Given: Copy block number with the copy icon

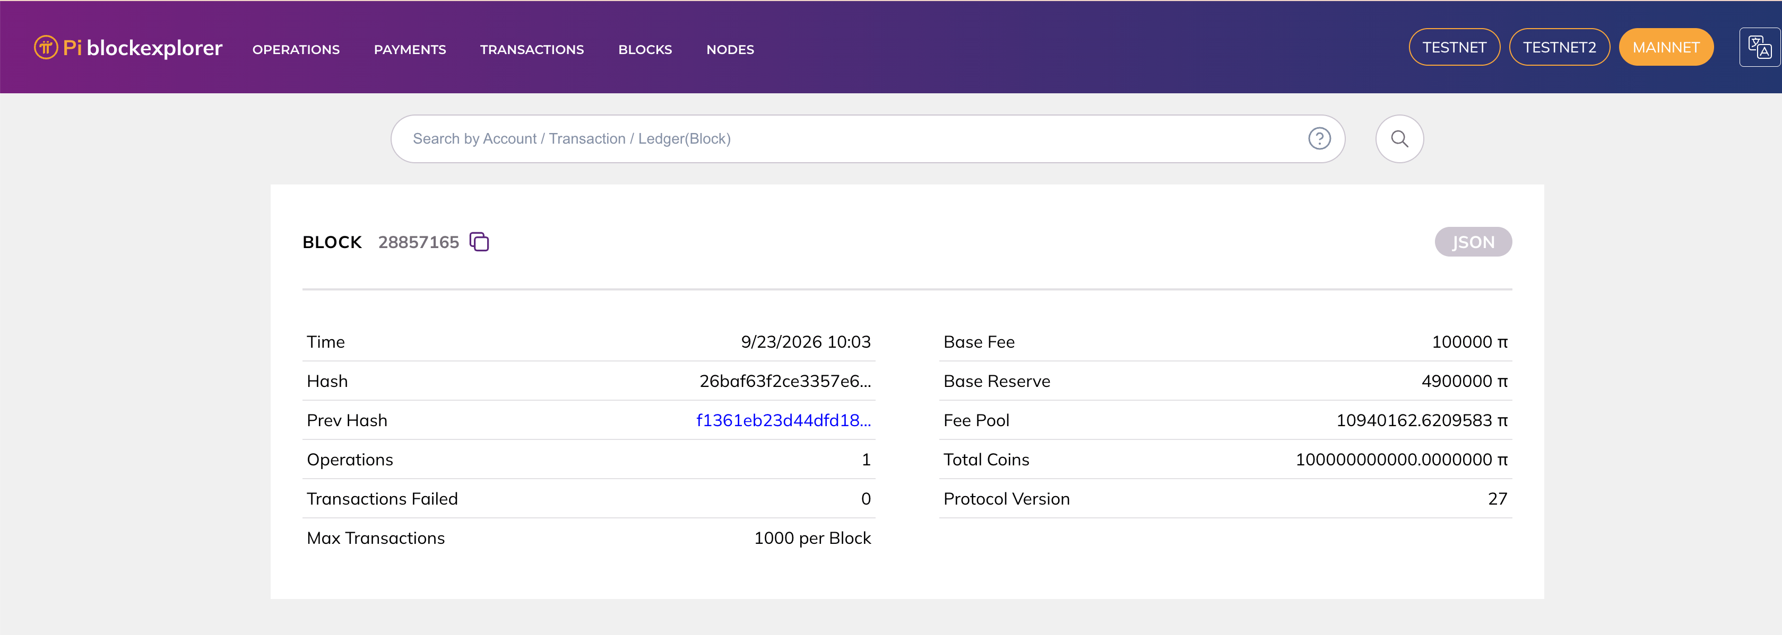Looking at the screenshot, I should coord(479,242).
